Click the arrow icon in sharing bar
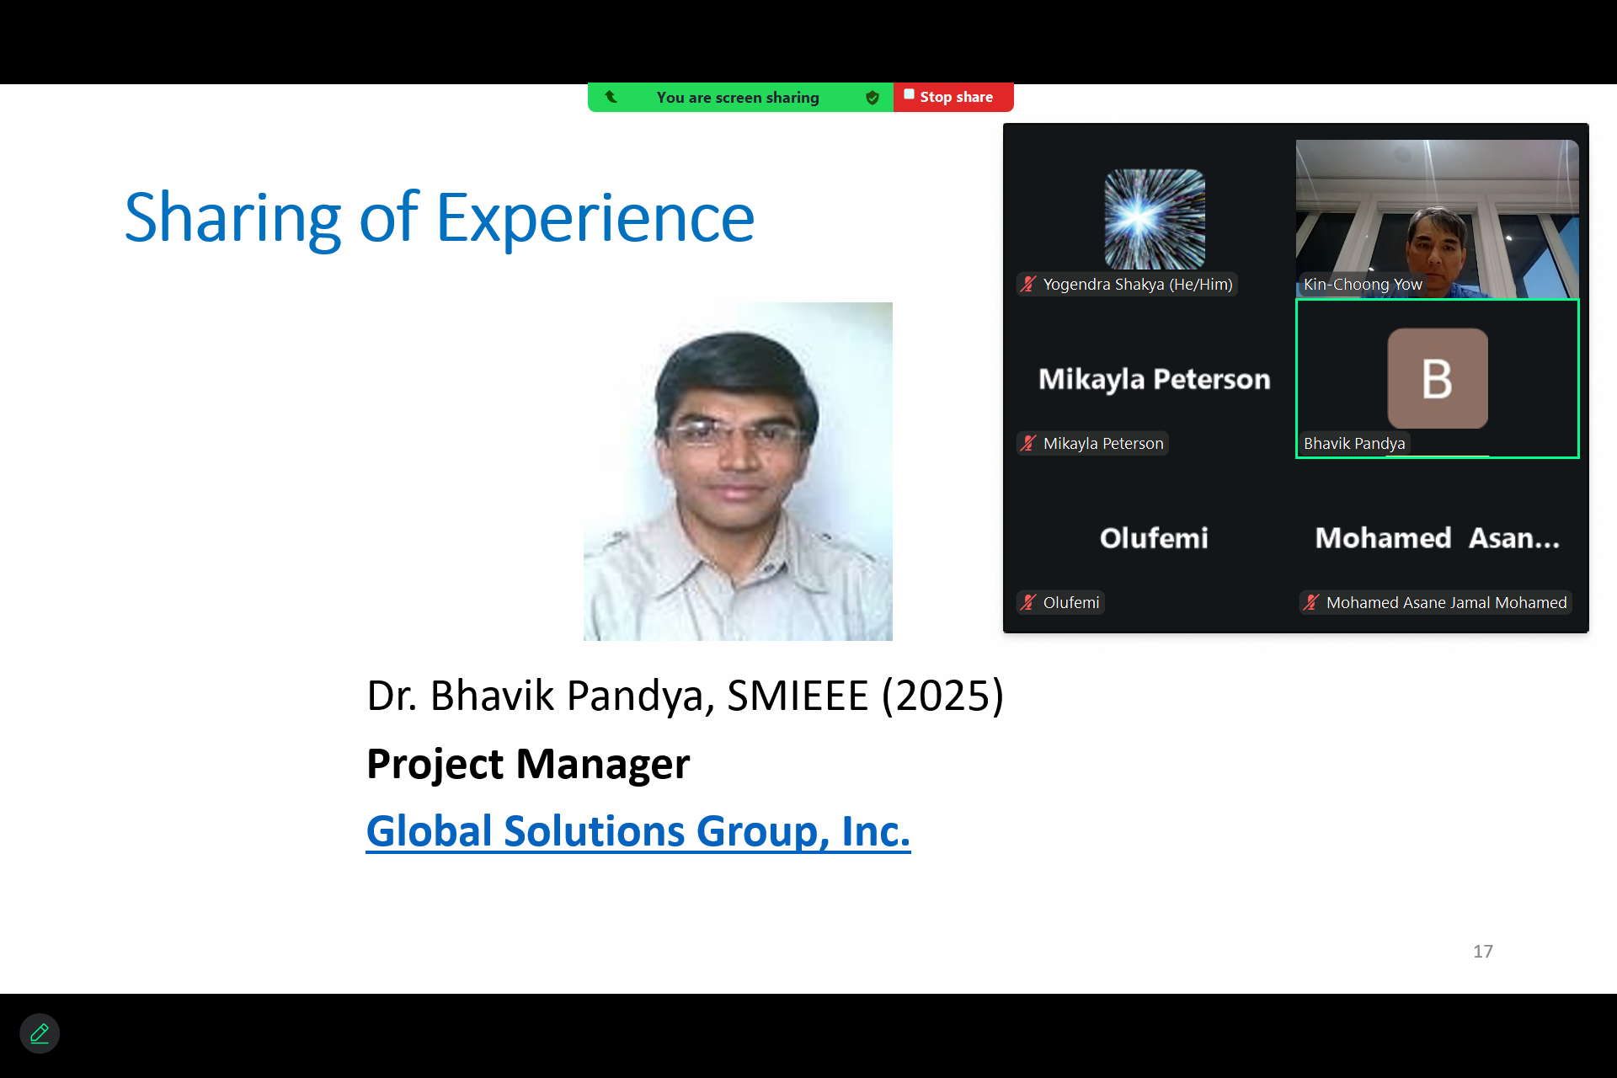 [x=611, y=97]
